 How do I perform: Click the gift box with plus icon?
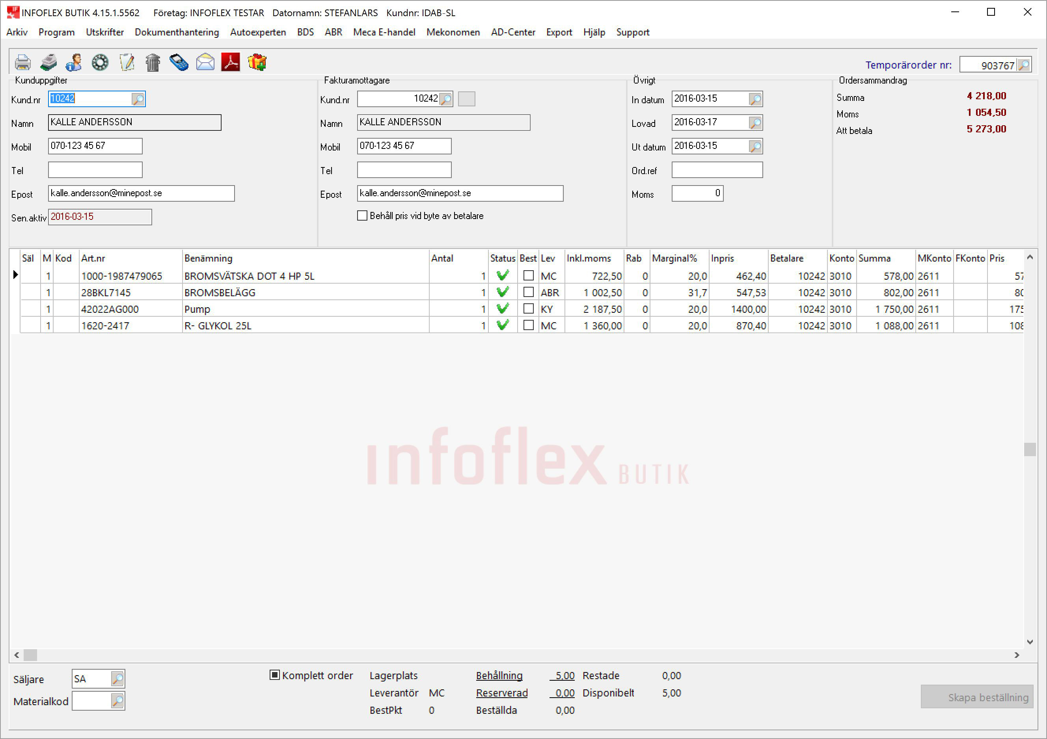click(x=257, y=62)
